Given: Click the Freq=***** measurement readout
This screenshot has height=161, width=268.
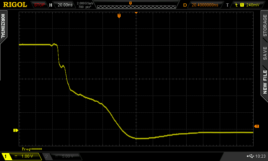Looking at the screenshot, I should click(x=32, y=149).
